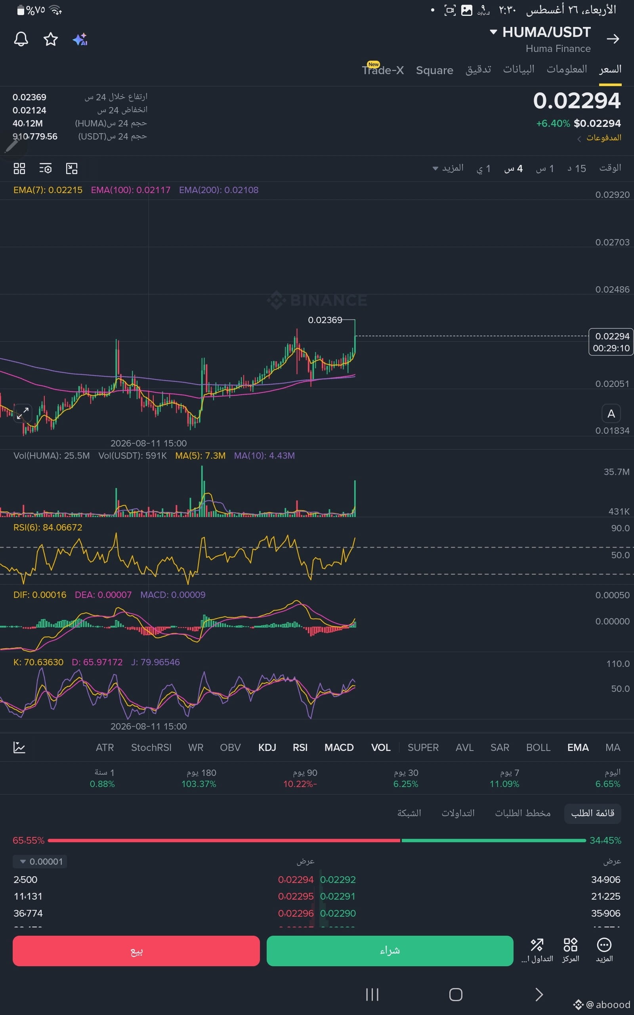634x1015 pixels.
Task: Select the 4 س timeframe
Action: 513,169
